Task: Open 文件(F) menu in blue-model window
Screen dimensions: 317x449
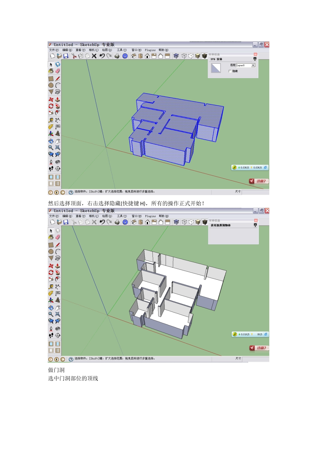Action: coord(54,50)
